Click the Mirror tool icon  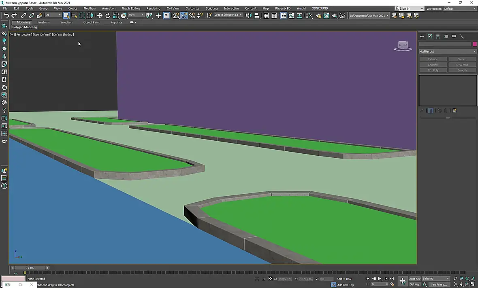248,15
